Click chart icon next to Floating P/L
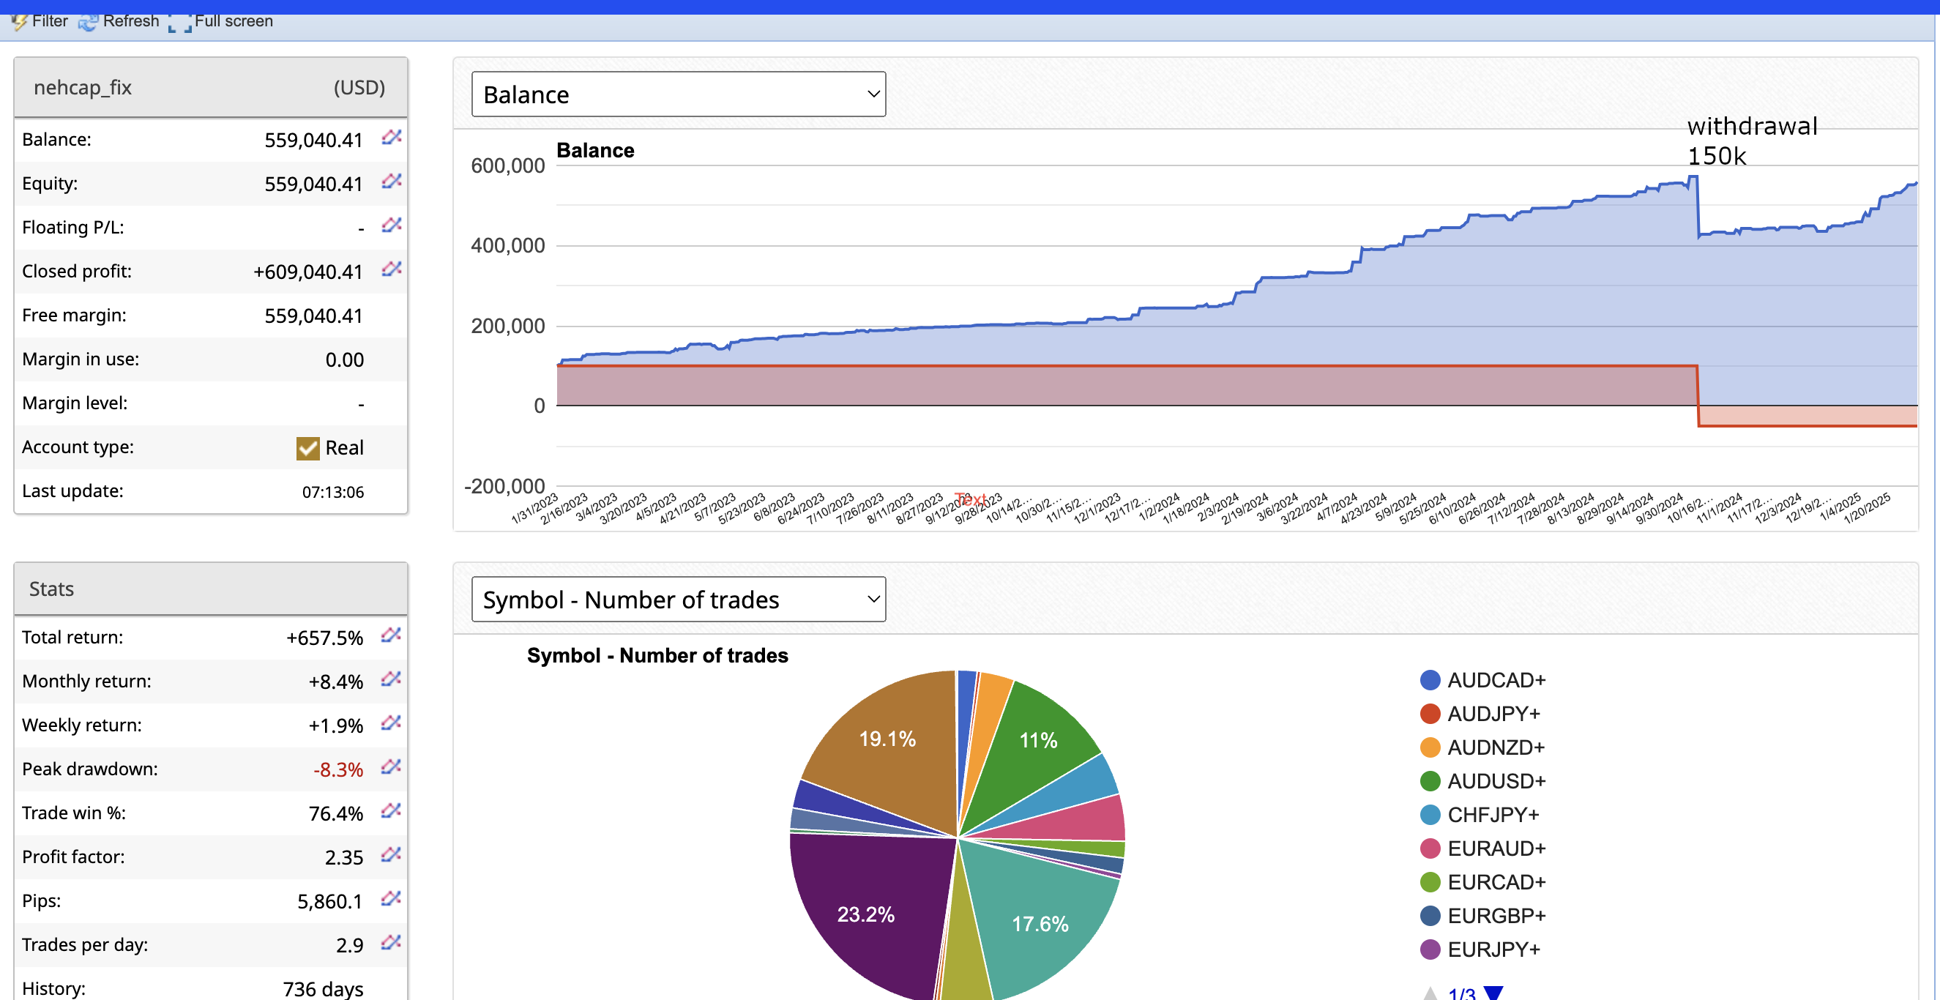Screen dimensions: 1940x1000 pyautogui.click(x=391, y=225)
